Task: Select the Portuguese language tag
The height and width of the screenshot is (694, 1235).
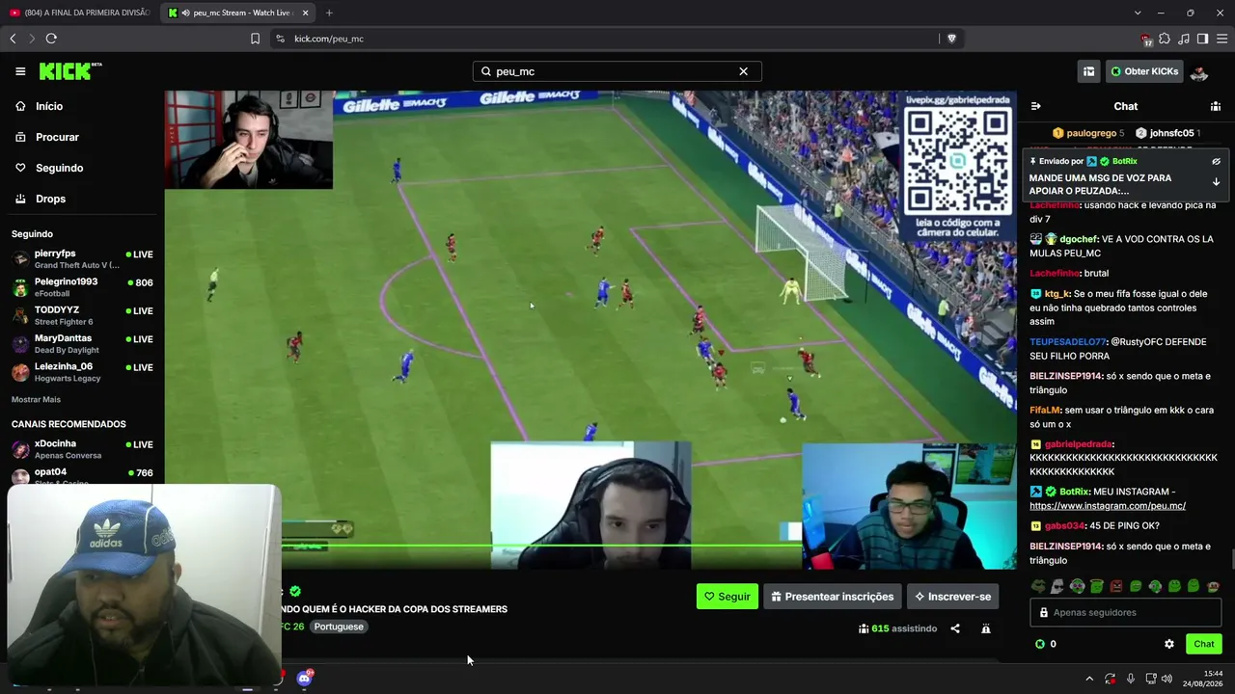Action: tap(339, 627)
